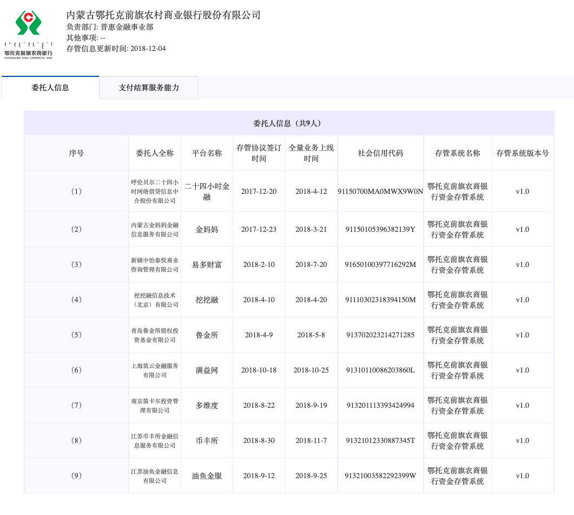Select company 内蒙古金妈妈金融信息服务有限公司
This screenshot has width=574, height=515.
(x=155, y=230)
